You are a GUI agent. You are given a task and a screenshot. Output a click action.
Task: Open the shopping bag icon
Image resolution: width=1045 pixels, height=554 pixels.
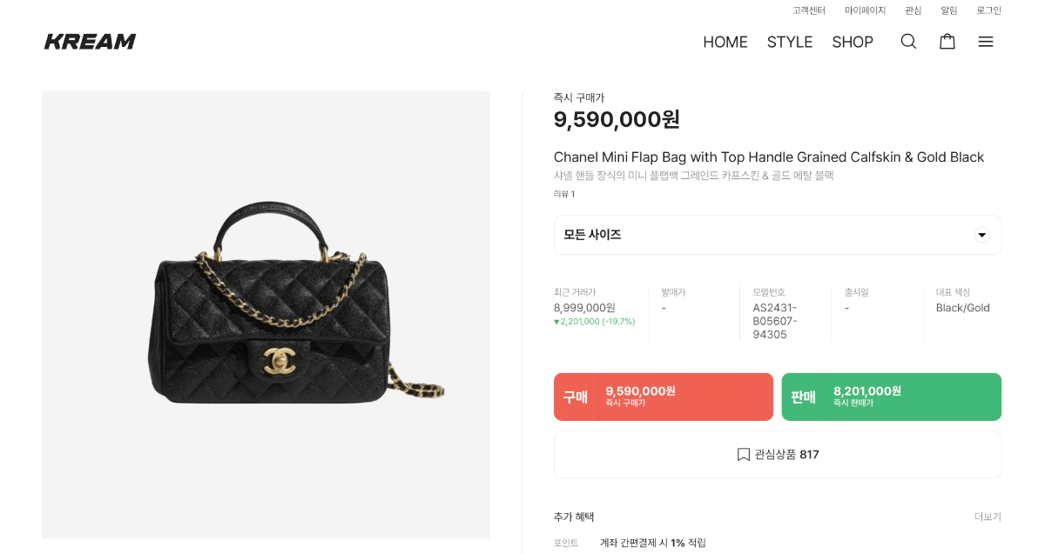(x=947, y=42)
